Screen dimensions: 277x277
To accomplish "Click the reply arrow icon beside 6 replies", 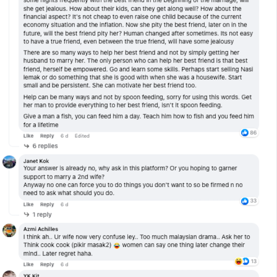I will [26, 146].
